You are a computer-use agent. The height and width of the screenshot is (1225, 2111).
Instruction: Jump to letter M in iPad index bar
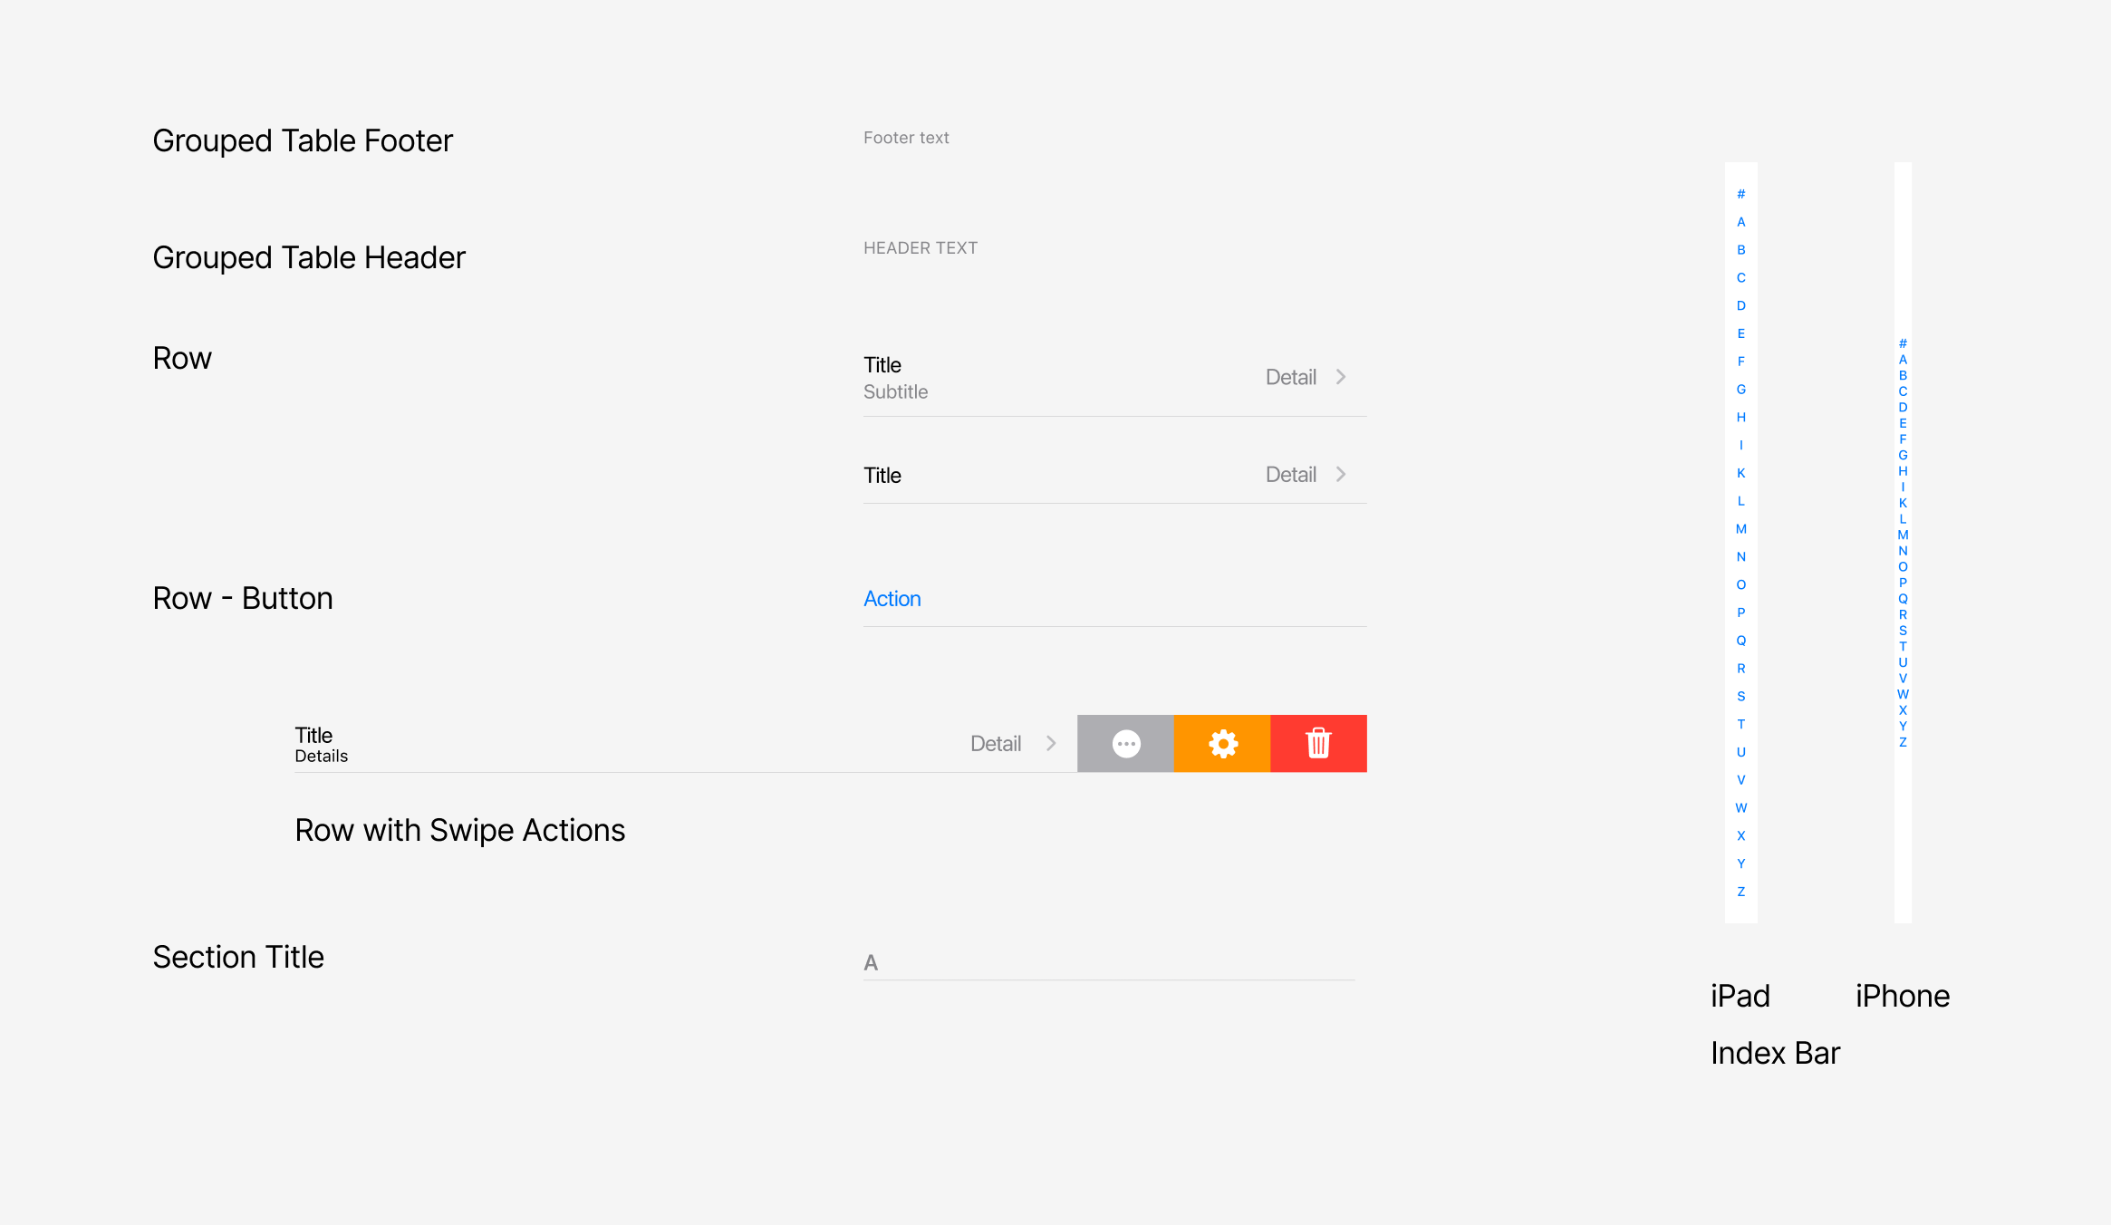tap(1740, 529)
